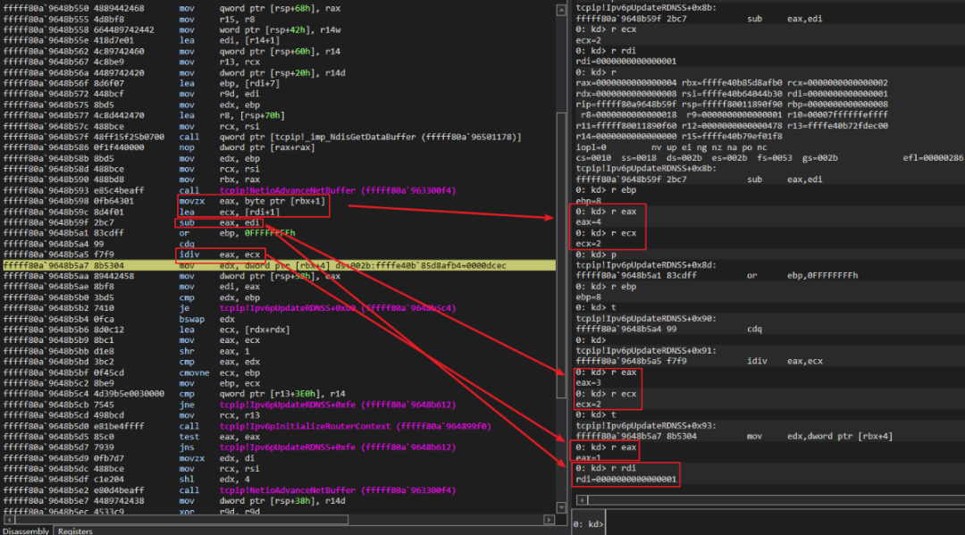The height and width of the screenshot is (535, 965).
Task: Click the jne Ipv6pUpdateRDNSS+0xfe target at 9648b5cb
Action: (x=337, y=405)
